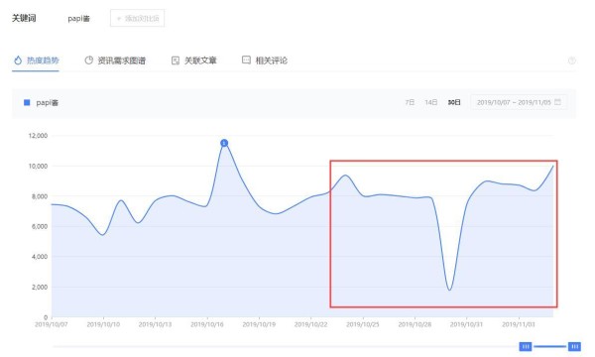Click the calendar icon in date range
Image resolution: width=595 pixels, height=357 pixels.
coord(557,102)
